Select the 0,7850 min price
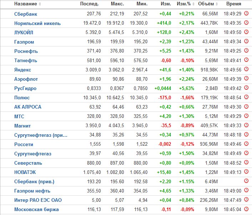This screenshot has width=252, height=215. [x=140, y=89]
